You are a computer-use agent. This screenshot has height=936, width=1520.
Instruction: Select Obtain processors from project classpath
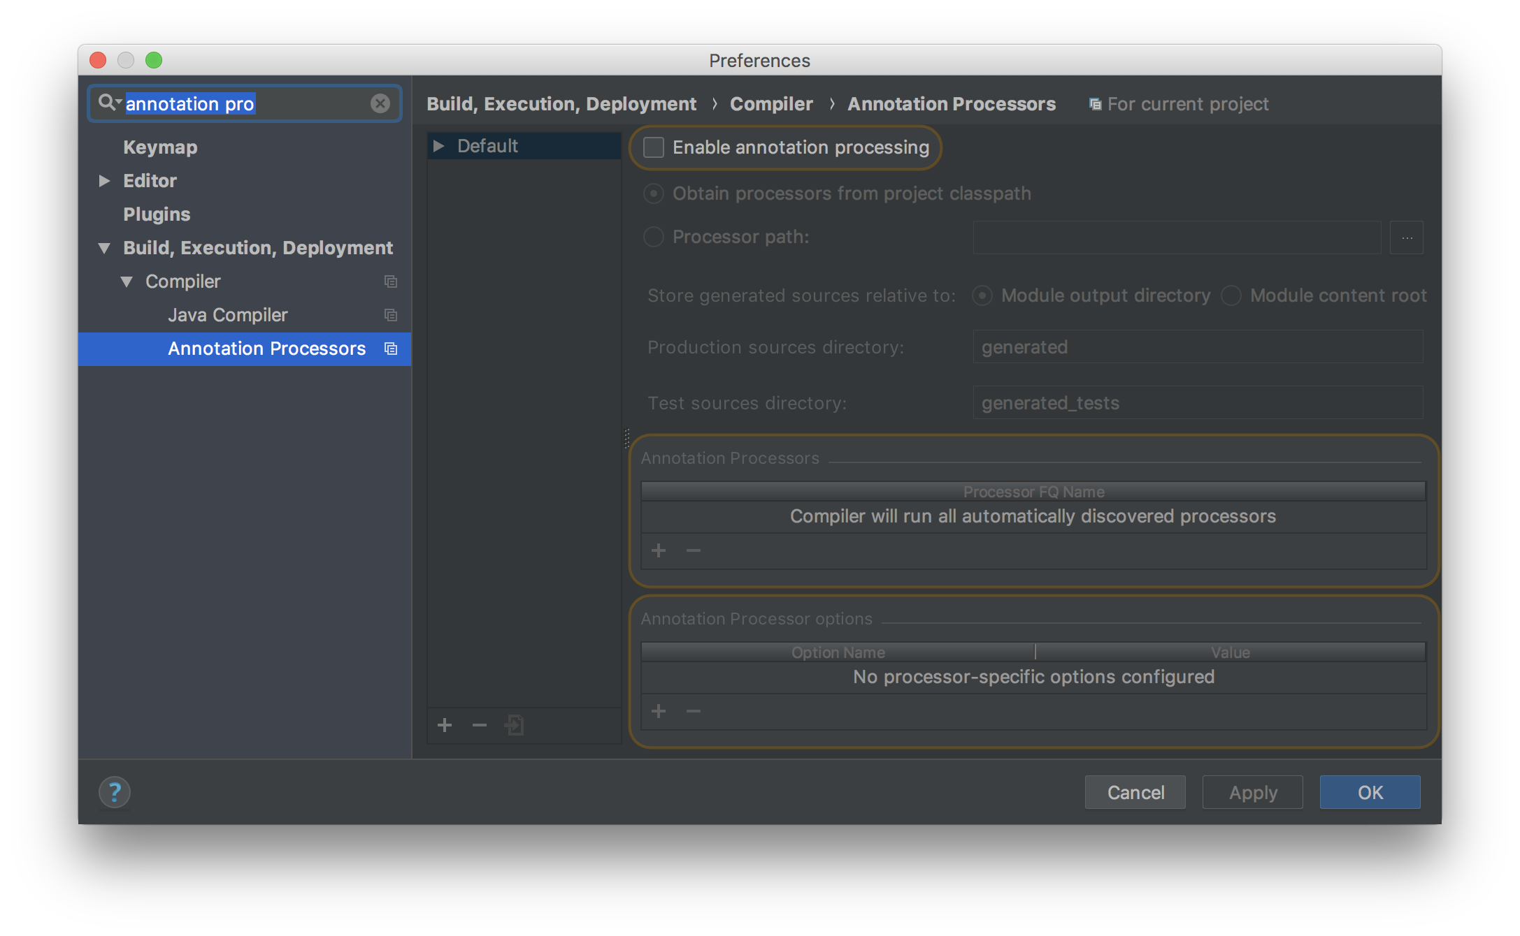click(653, 193)
